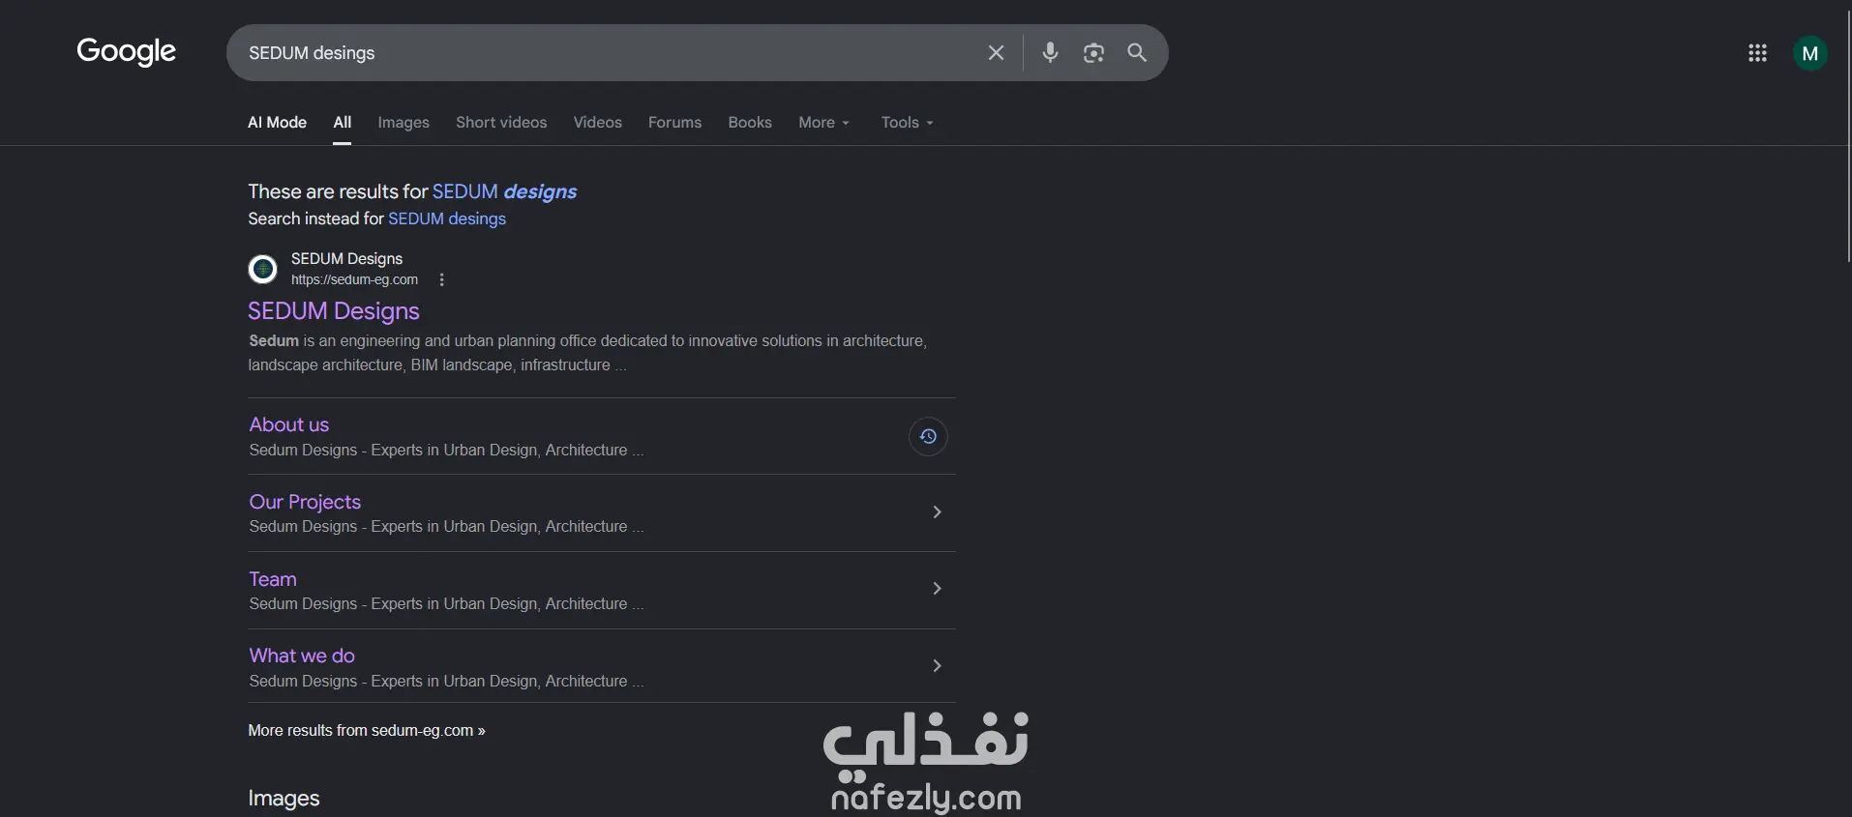1852x817 pixels.
Task: Click the SEDUM Designs site name label
Action: pyautogui.click(x=346, y=258)
